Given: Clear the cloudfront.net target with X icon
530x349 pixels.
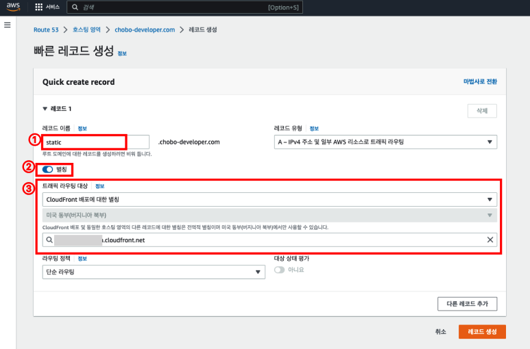Looking at the screenshot, I should [x=490, y=240].
